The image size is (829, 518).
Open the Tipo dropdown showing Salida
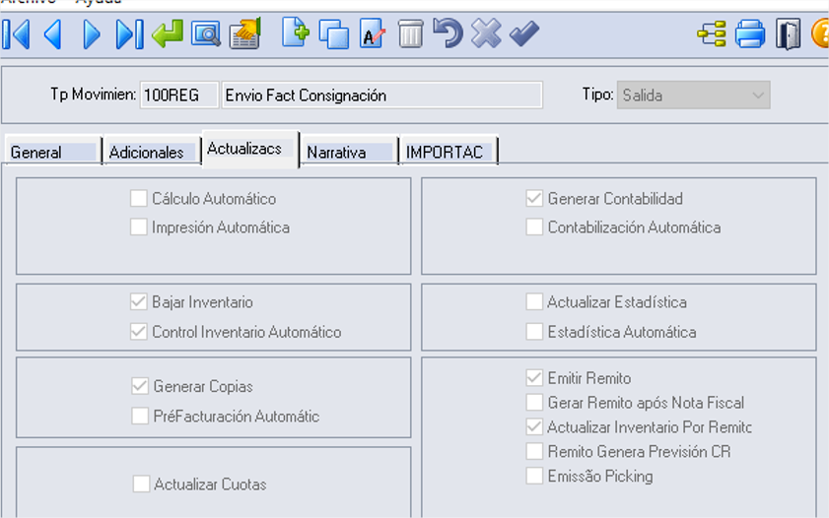693,96
